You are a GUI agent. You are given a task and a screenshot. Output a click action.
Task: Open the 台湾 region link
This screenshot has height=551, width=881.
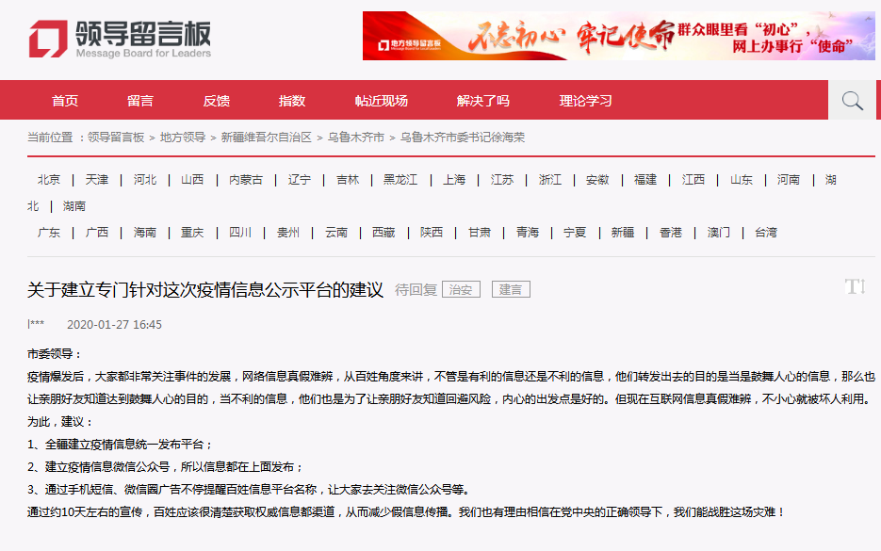(x=766, y=233)
